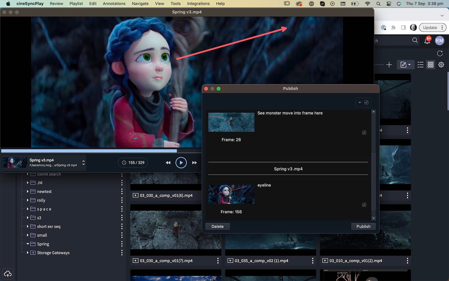Click the fast-forward button in player
Image resolution: width=449 pixels, height=281 pixels.
pyautogui.click(x=194, y=163)
